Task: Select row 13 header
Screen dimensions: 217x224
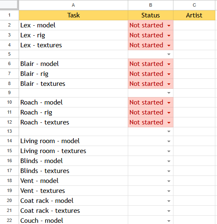Action: (9, 131)
